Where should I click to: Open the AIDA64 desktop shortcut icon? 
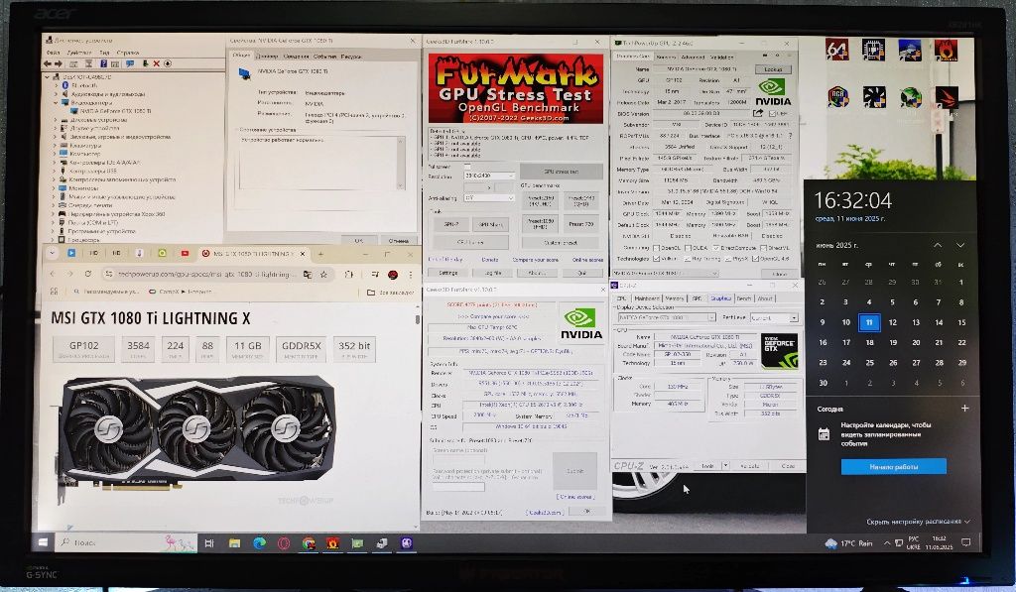(837, 50)
